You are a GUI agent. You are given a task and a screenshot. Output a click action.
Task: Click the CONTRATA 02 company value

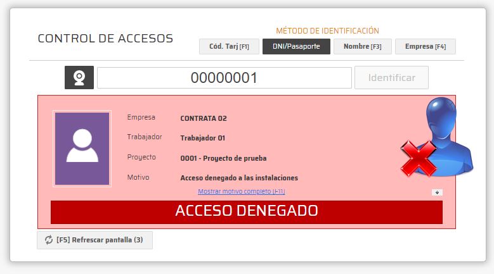[x=204, y=118]
